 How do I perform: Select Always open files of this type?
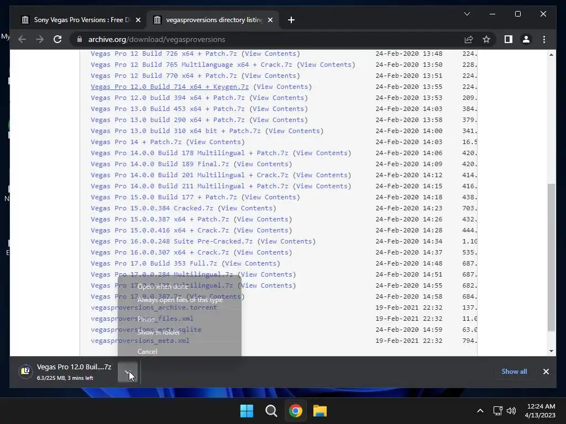(180, 300)
